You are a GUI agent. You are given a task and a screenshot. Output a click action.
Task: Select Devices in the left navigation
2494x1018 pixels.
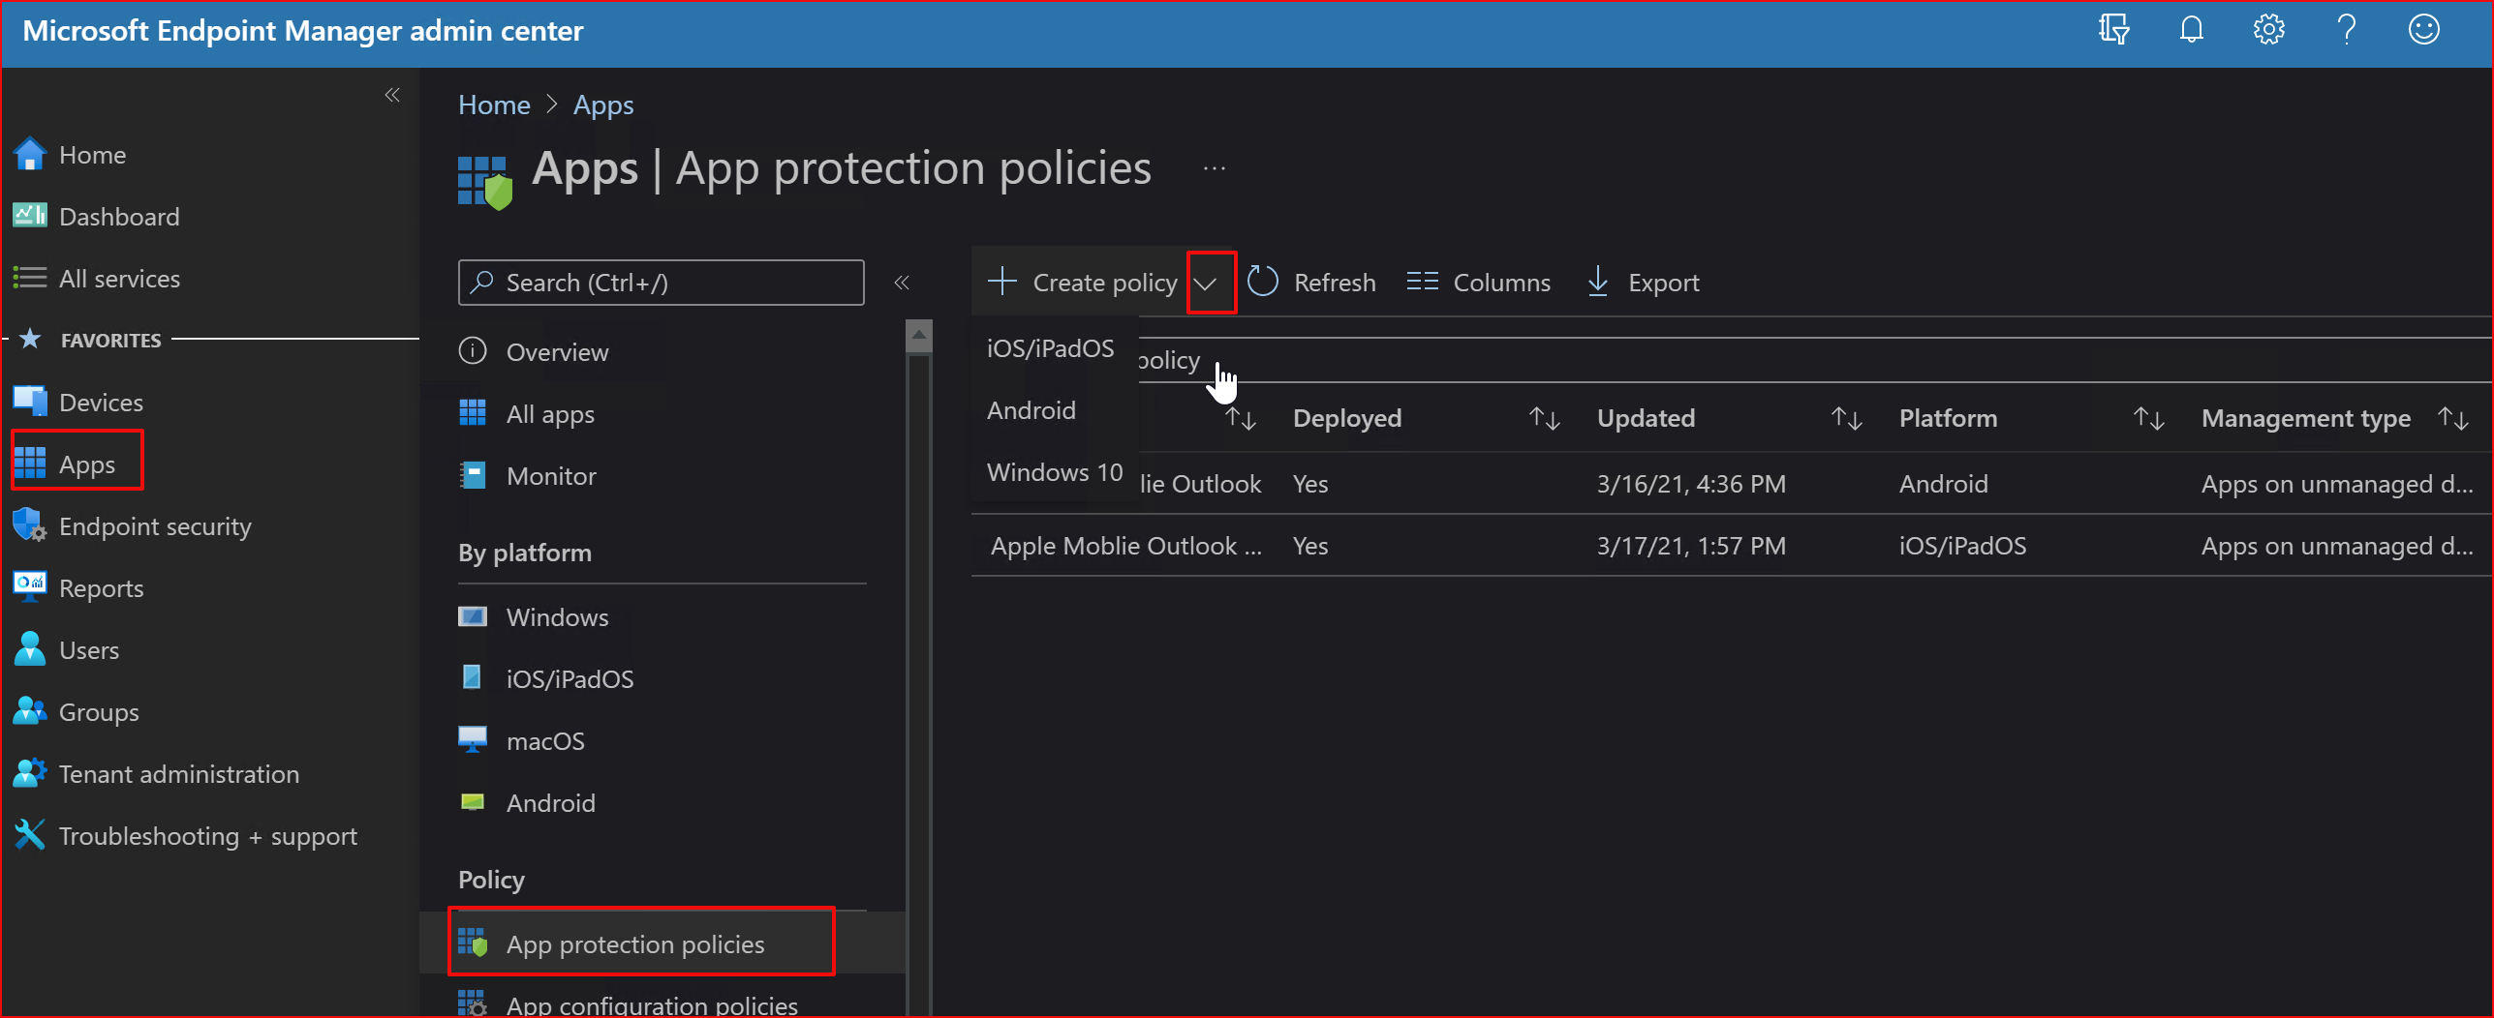pyautogui.click(x=101, y=401)
